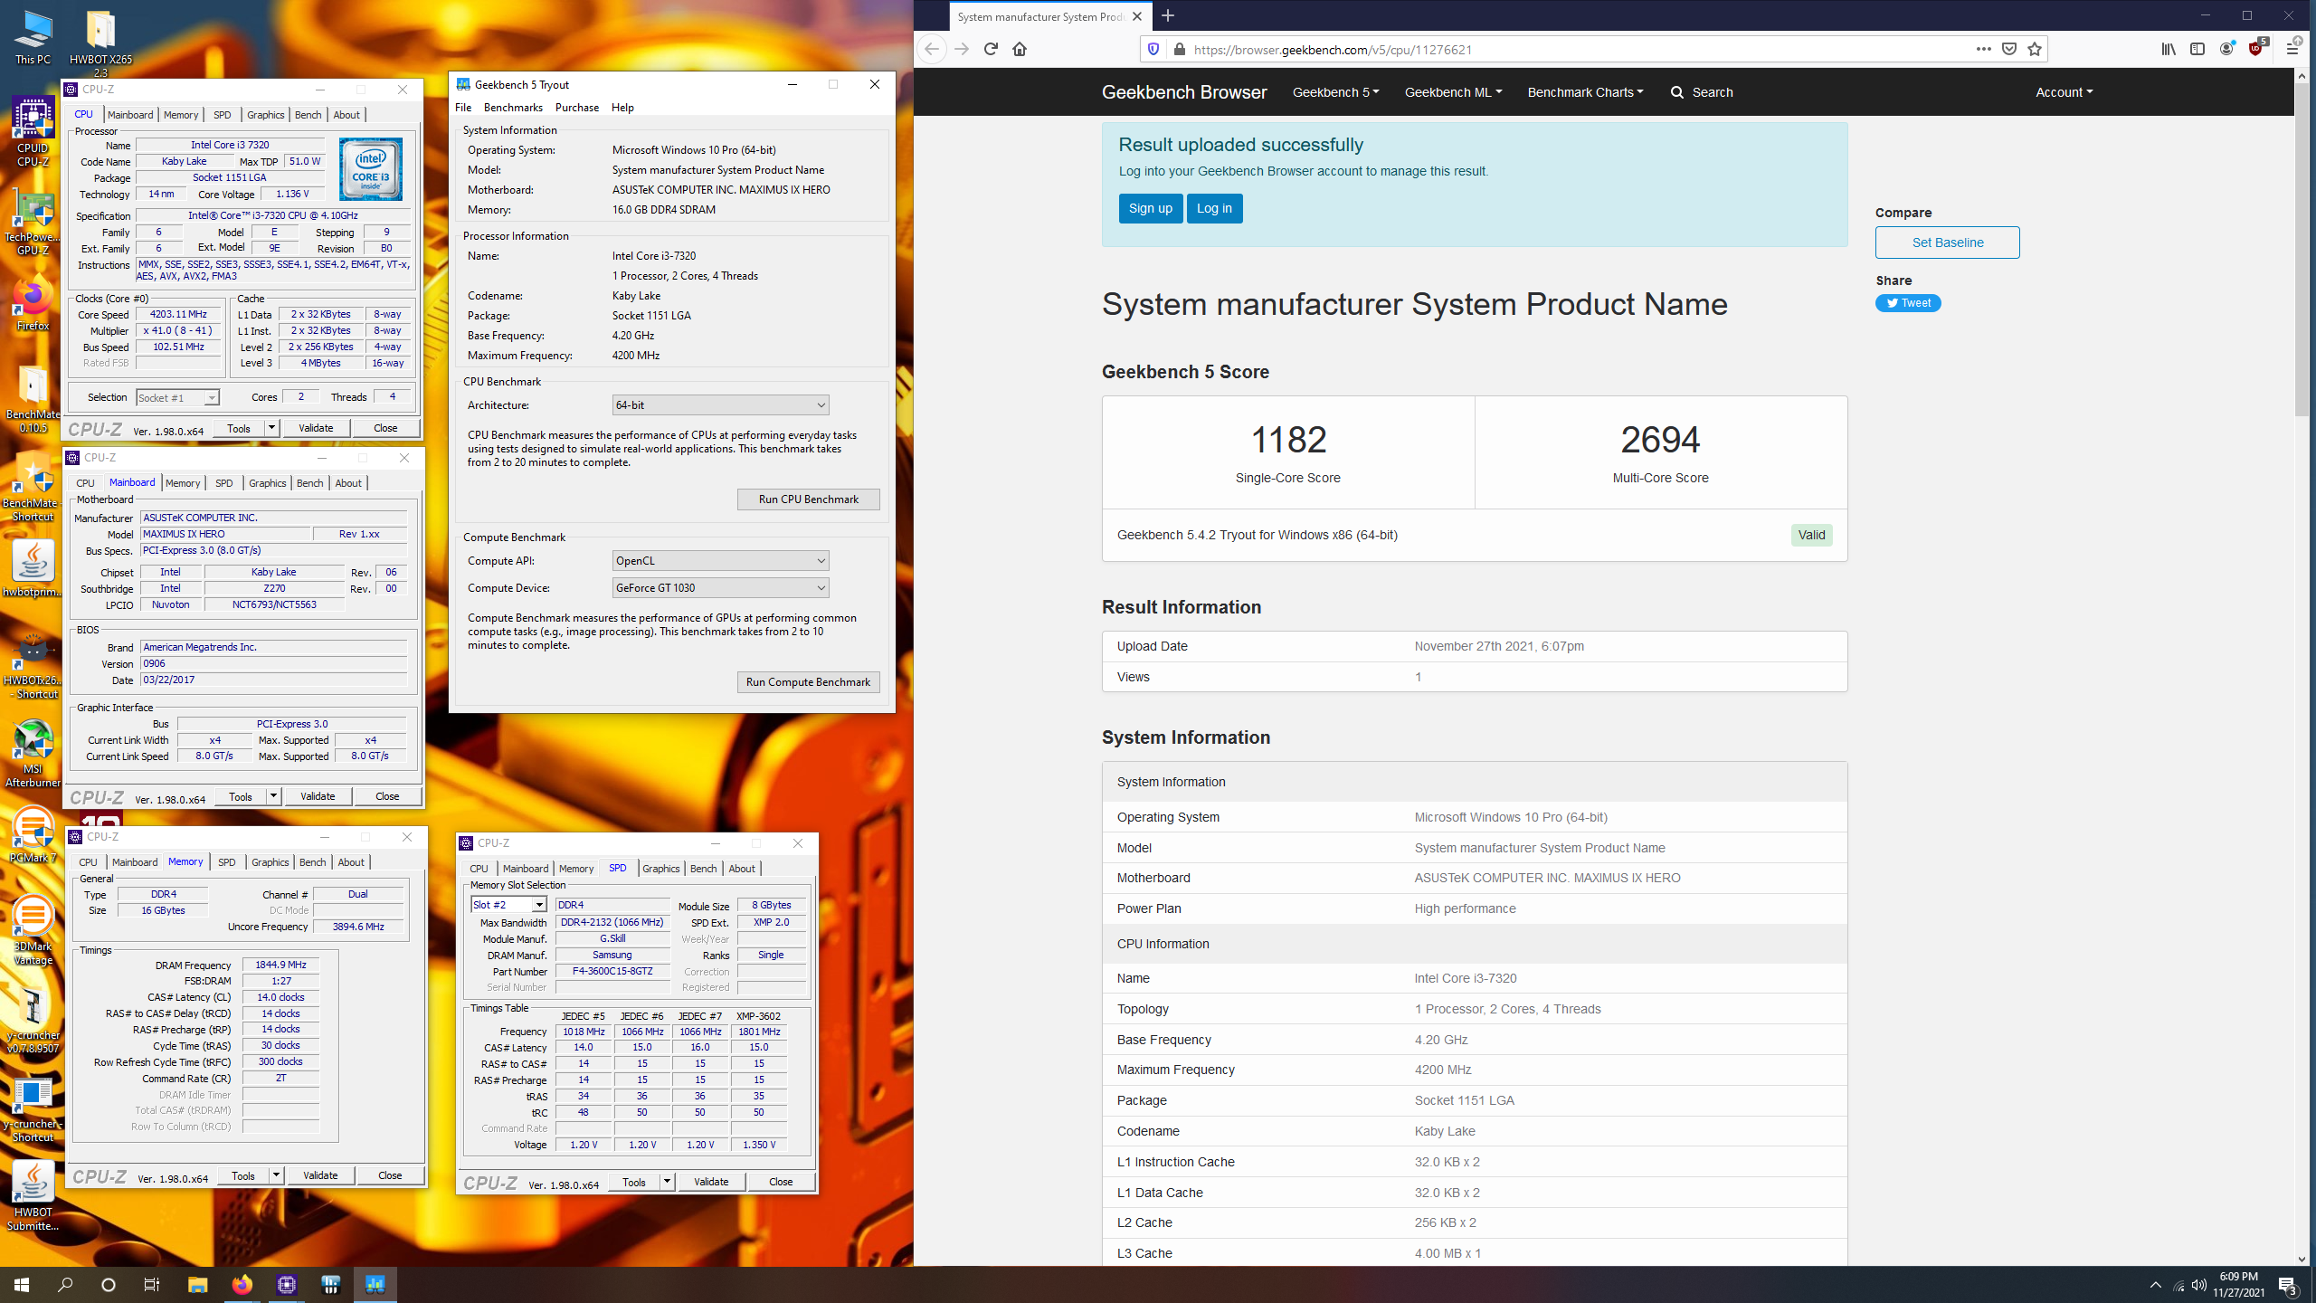This screenshot has height=1303, width=2316.
Task: Click Search in the Geekbench navbar
Action: click(1702, 92)
